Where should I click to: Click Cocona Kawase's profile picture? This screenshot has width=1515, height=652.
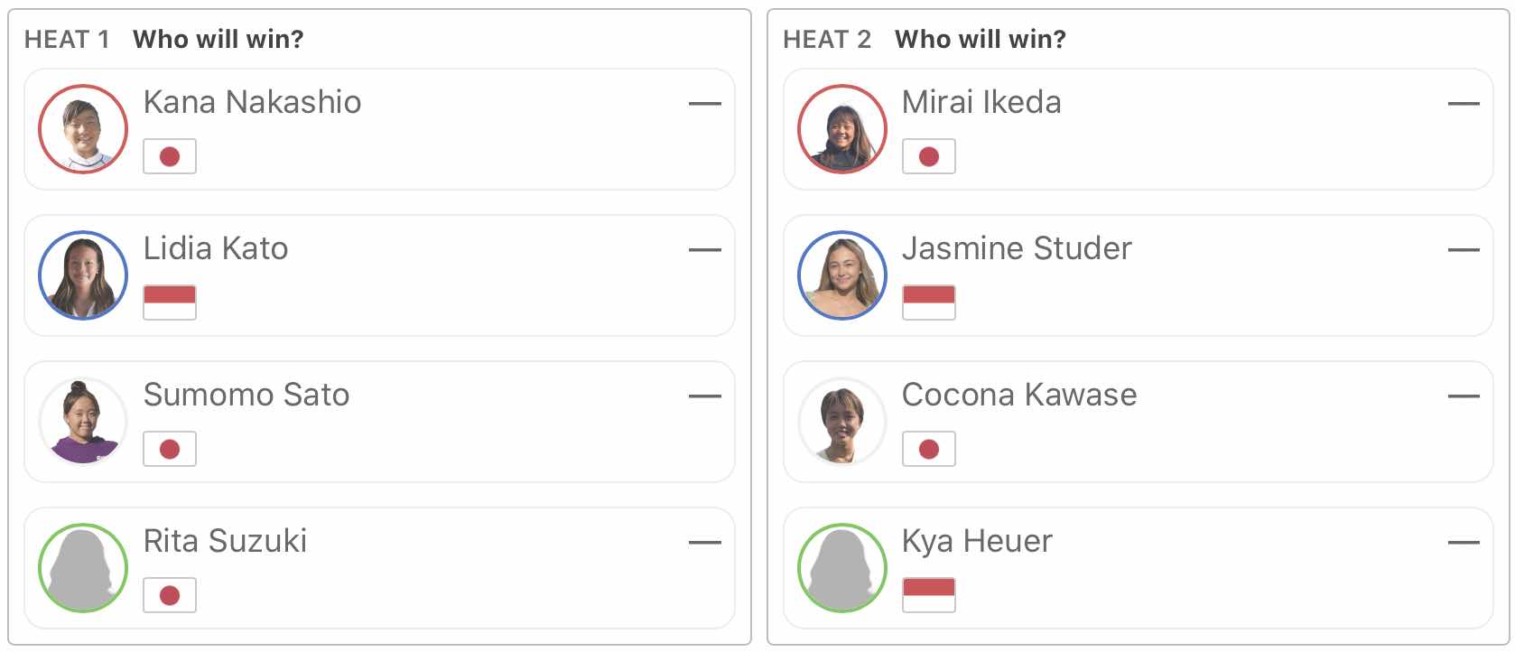[842, 422]
